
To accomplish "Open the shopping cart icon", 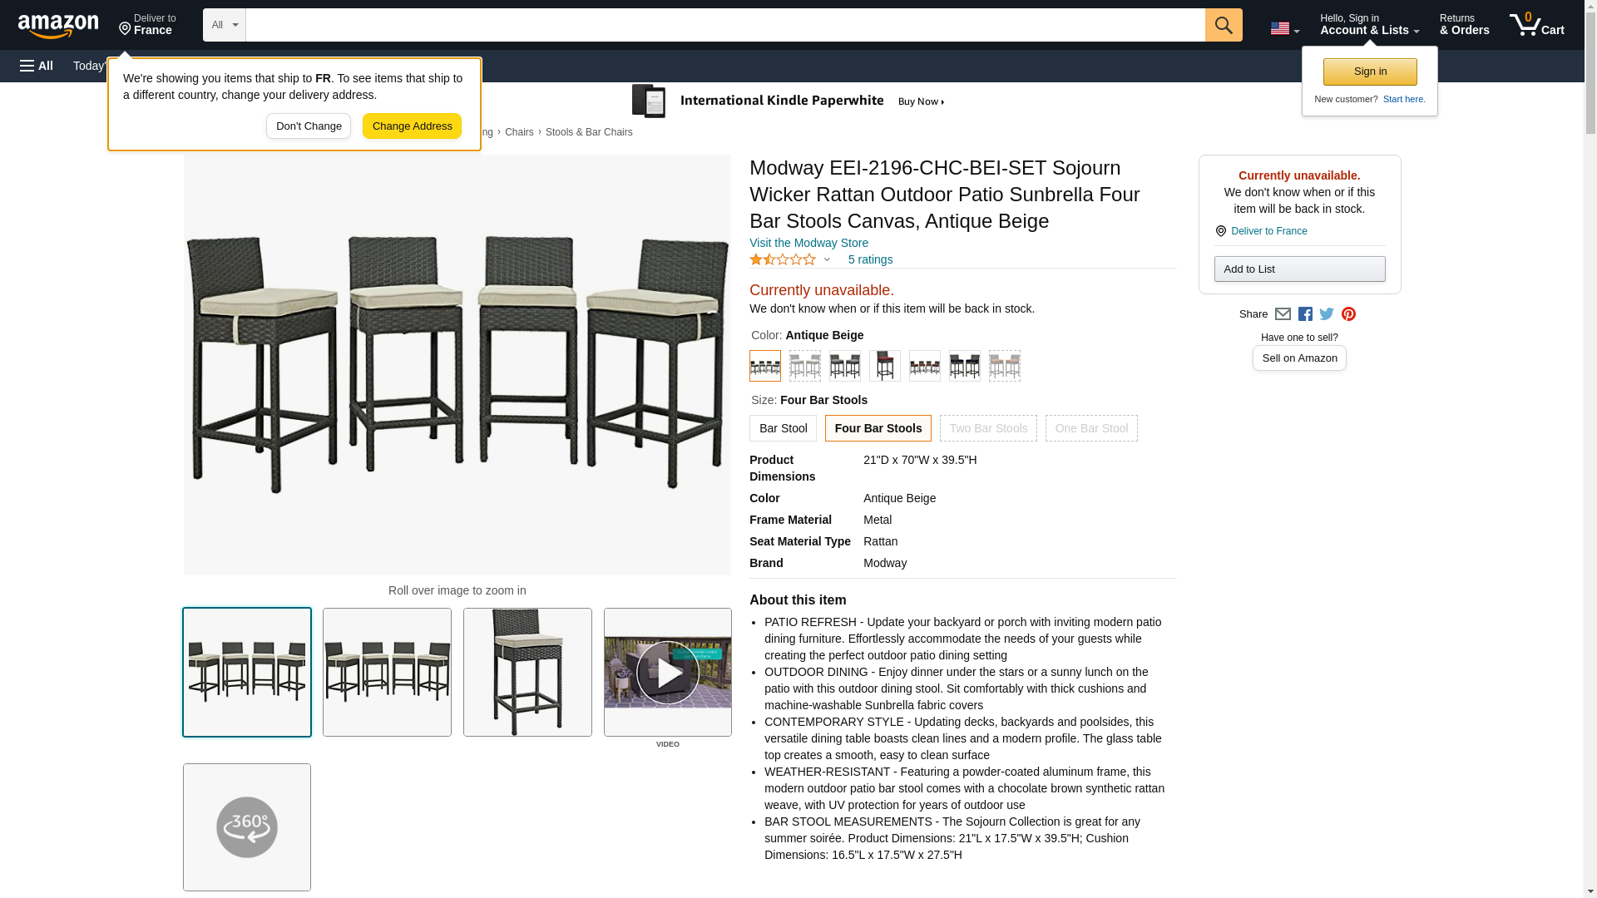I will point(1536,25).
